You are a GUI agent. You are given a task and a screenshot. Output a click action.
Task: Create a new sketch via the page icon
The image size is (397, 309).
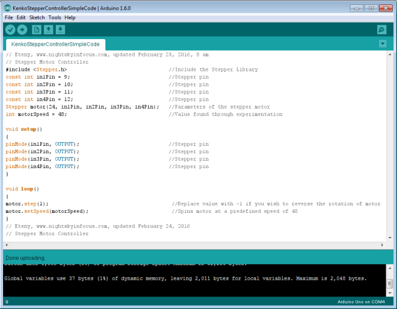click(x=37, y=30)
